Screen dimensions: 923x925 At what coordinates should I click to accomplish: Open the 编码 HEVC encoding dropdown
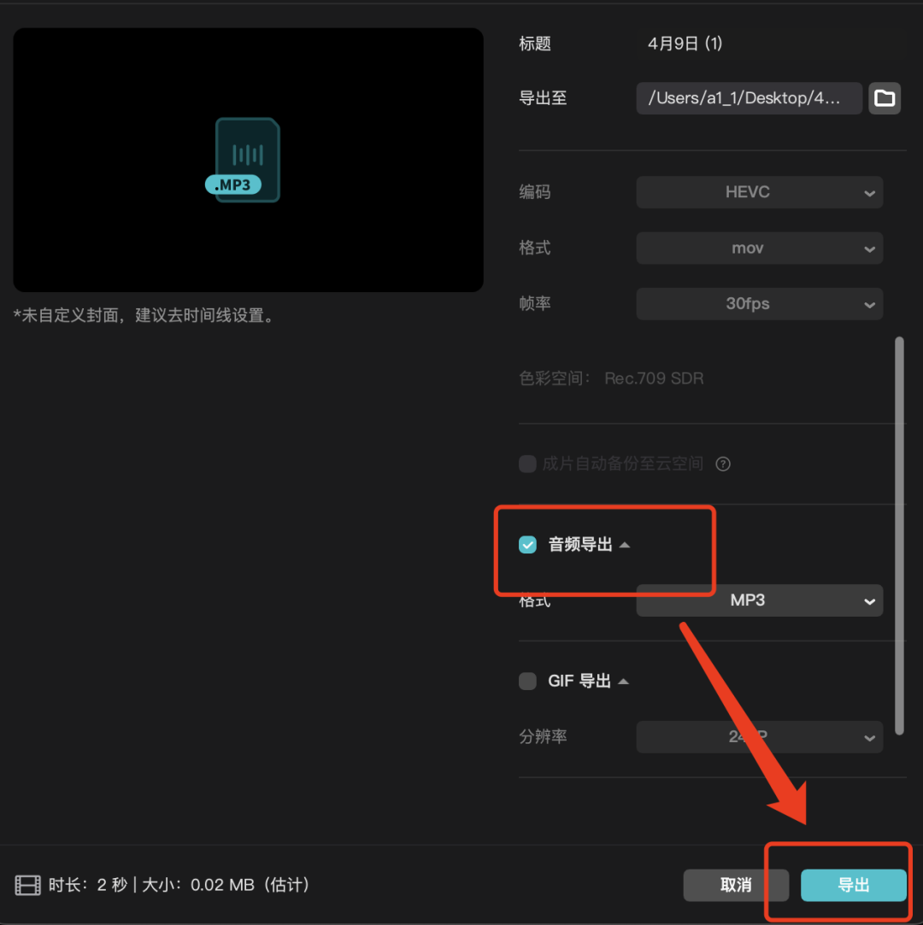point(759,192)
